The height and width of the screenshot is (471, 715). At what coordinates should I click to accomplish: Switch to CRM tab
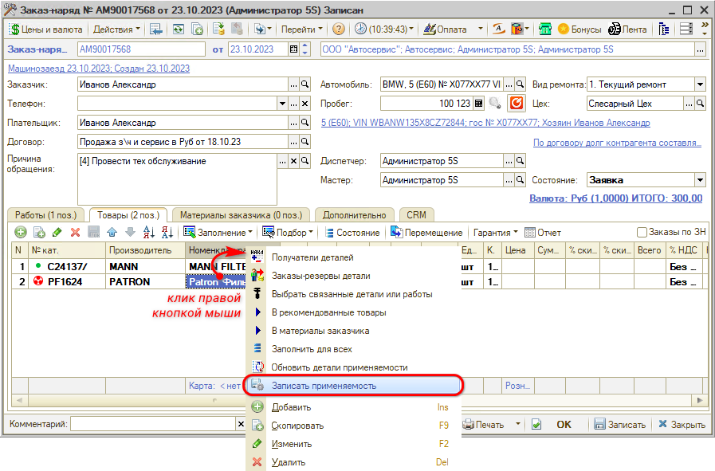click(416, 215)
